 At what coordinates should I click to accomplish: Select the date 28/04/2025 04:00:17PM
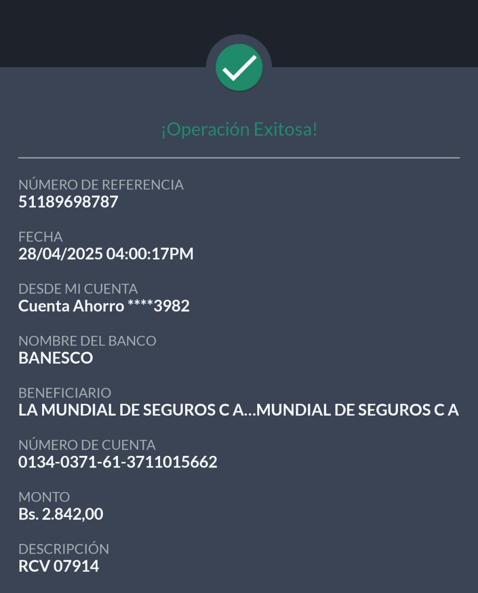click(x=106, y=254)
